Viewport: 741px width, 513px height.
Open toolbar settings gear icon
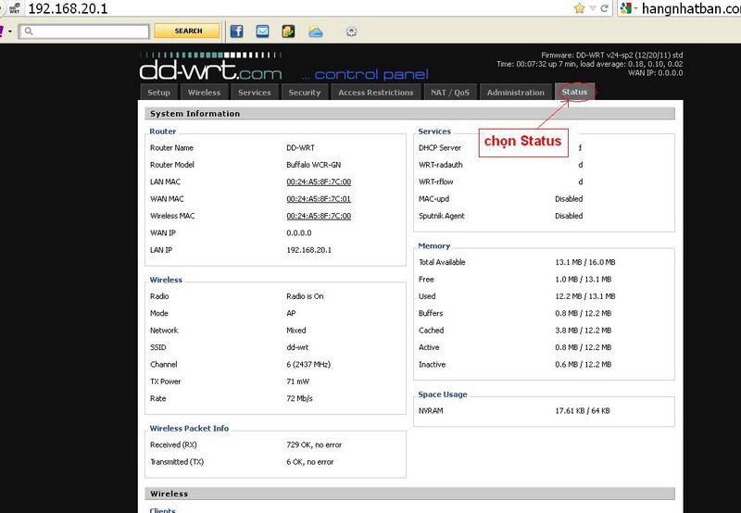tap(351, 31)
